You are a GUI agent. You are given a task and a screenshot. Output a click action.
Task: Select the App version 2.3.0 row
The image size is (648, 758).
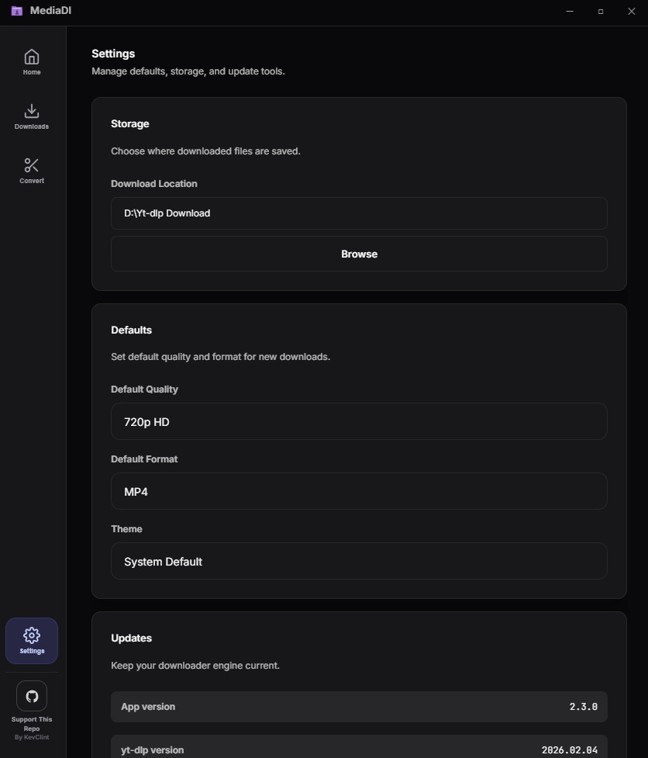tap(359, 706)
